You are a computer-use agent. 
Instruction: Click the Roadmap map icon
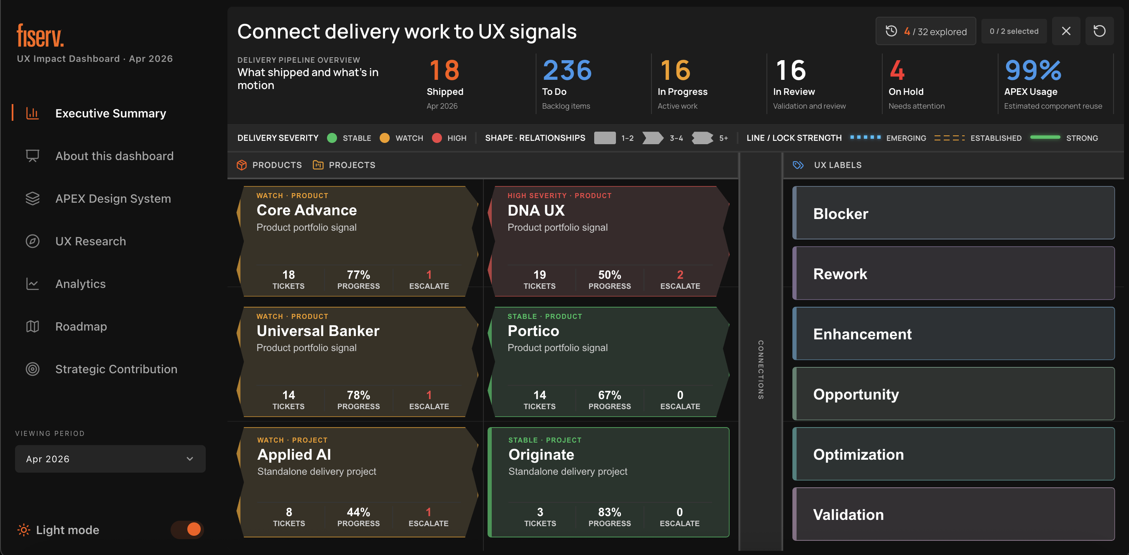tap(33, 326)
